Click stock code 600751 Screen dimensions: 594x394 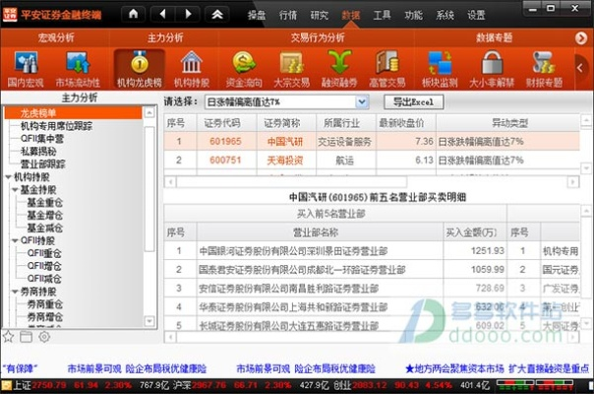[225, 160]
